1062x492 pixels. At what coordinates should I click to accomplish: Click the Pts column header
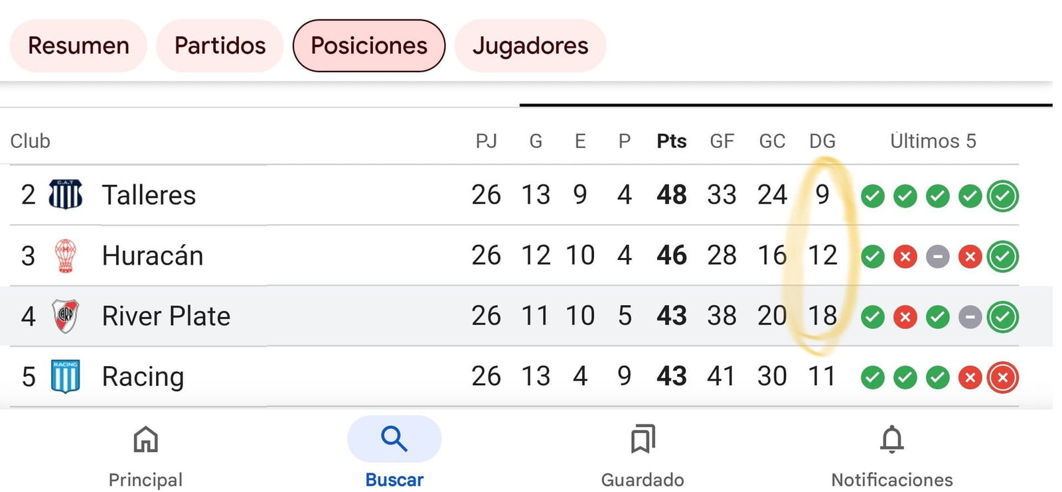672,141
